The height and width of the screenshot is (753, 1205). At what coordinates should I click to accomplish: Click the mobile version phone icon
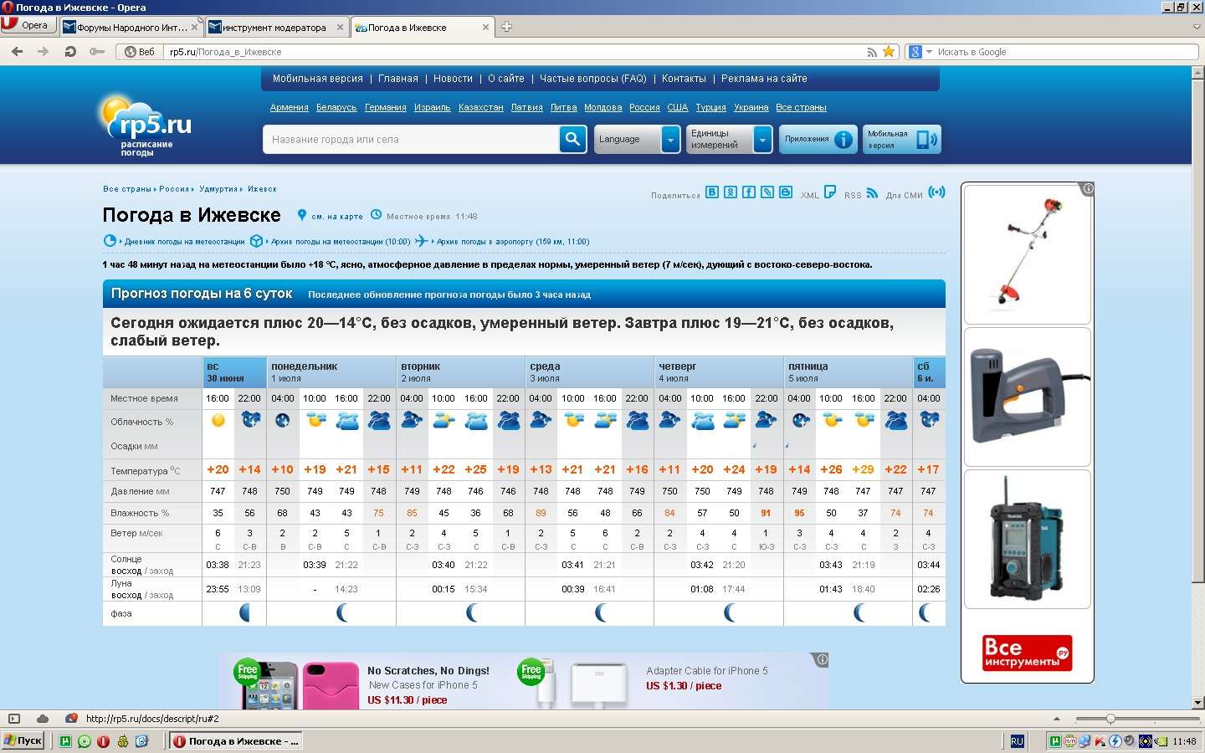pyautogui.click(x=926, y=140)
